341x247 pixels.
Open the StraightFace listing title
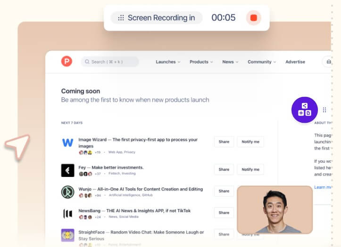(x=141, y=235)
